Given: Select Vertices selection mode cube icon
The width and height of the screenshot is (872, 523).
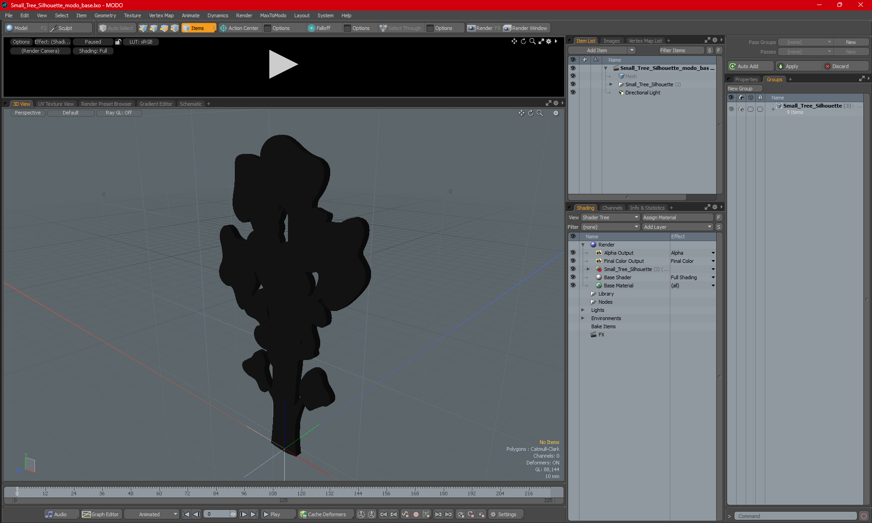Looking at the screenshot, I should (143, 28).
